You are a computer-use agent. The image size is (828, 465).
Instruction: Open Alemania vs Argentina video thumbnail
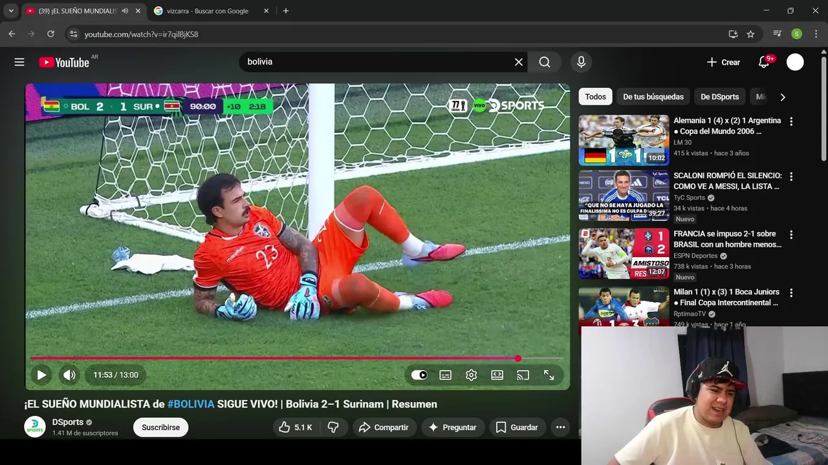point(624,140)
